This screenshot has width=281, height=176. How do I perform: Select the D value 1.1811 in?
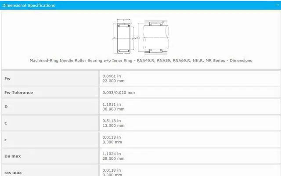[112, 104]
